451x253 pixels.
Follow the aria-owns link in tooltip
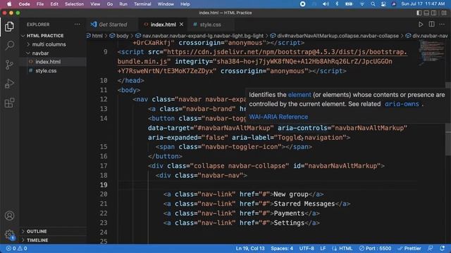pyautogui.click(x=402, y=104)
